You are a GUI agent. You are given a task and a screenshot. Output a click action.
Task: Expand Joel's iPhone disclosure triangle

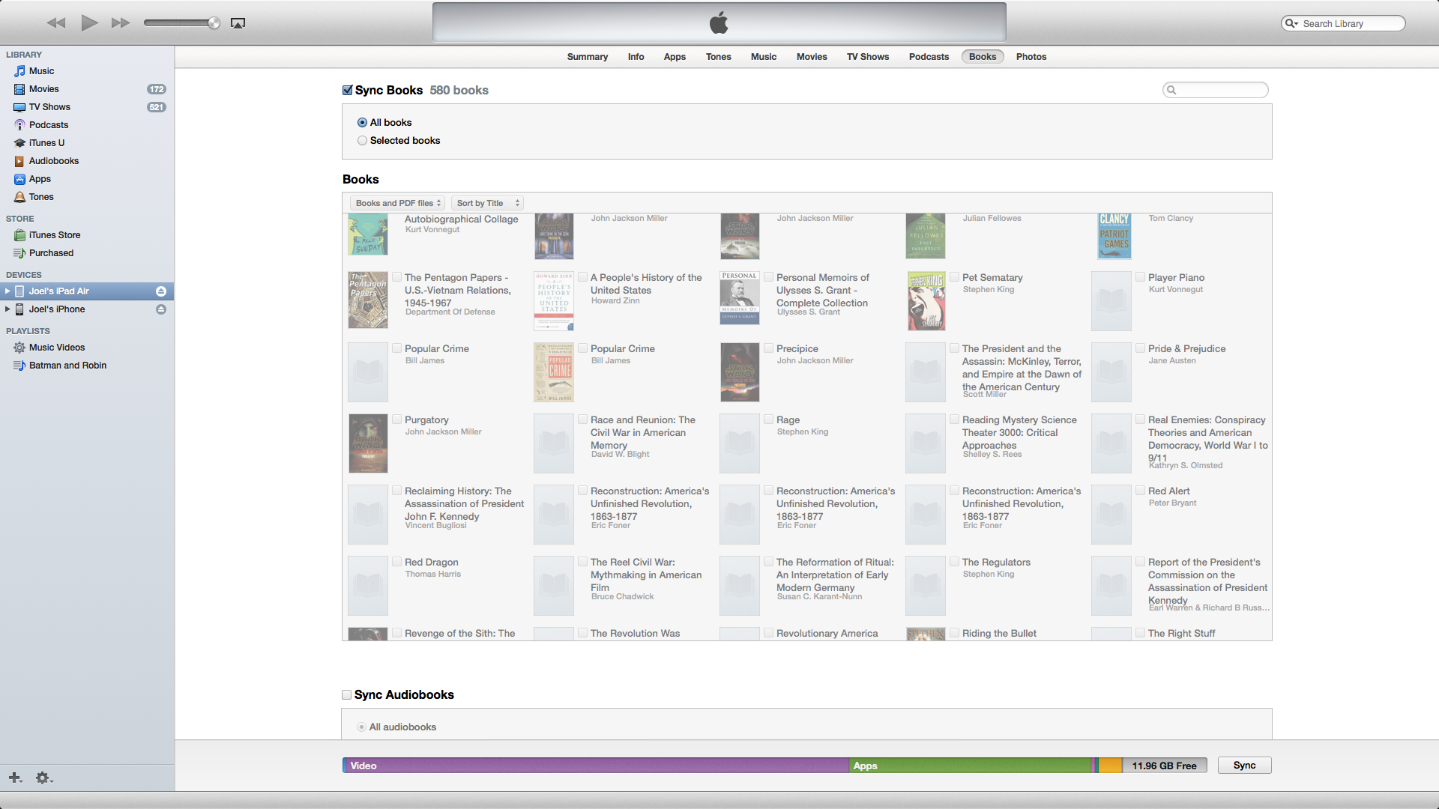click(7, 309)
